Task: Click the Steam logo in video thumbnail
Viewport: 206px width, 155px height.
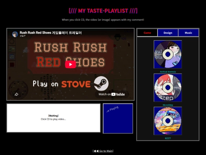Action: (x=101, y=83)
